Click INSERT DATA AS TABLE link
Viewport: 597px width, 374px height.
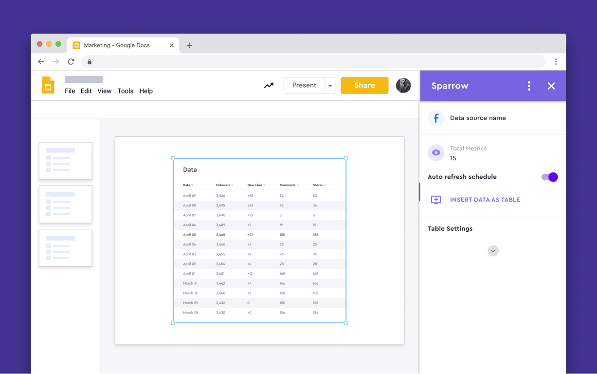(485, 200)
